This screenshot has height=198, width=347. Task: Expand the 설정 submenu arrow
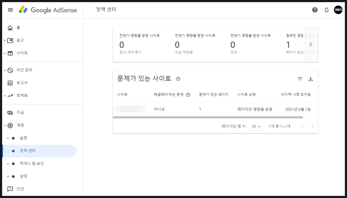point(8,138)
